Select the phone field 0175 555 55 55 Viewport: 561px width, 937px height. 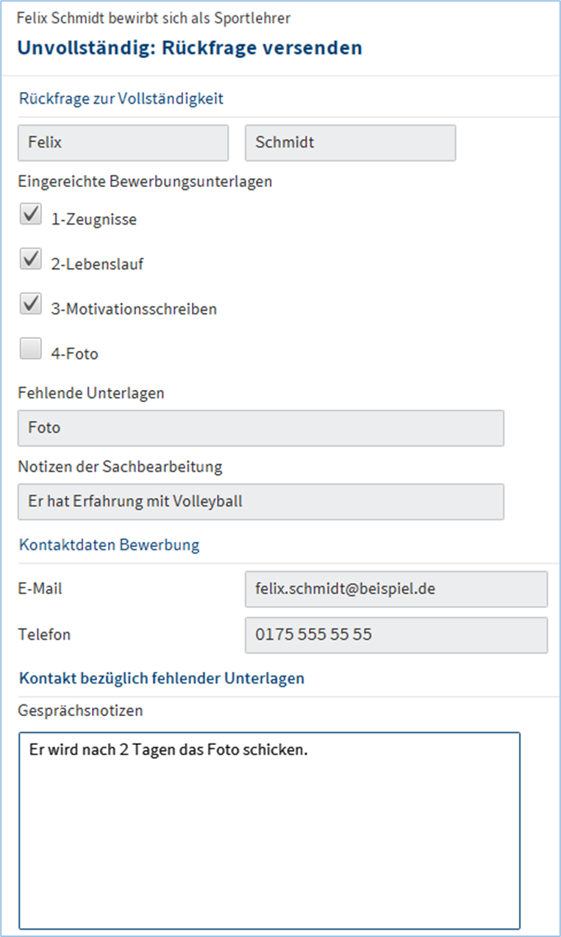click(396, 634)
